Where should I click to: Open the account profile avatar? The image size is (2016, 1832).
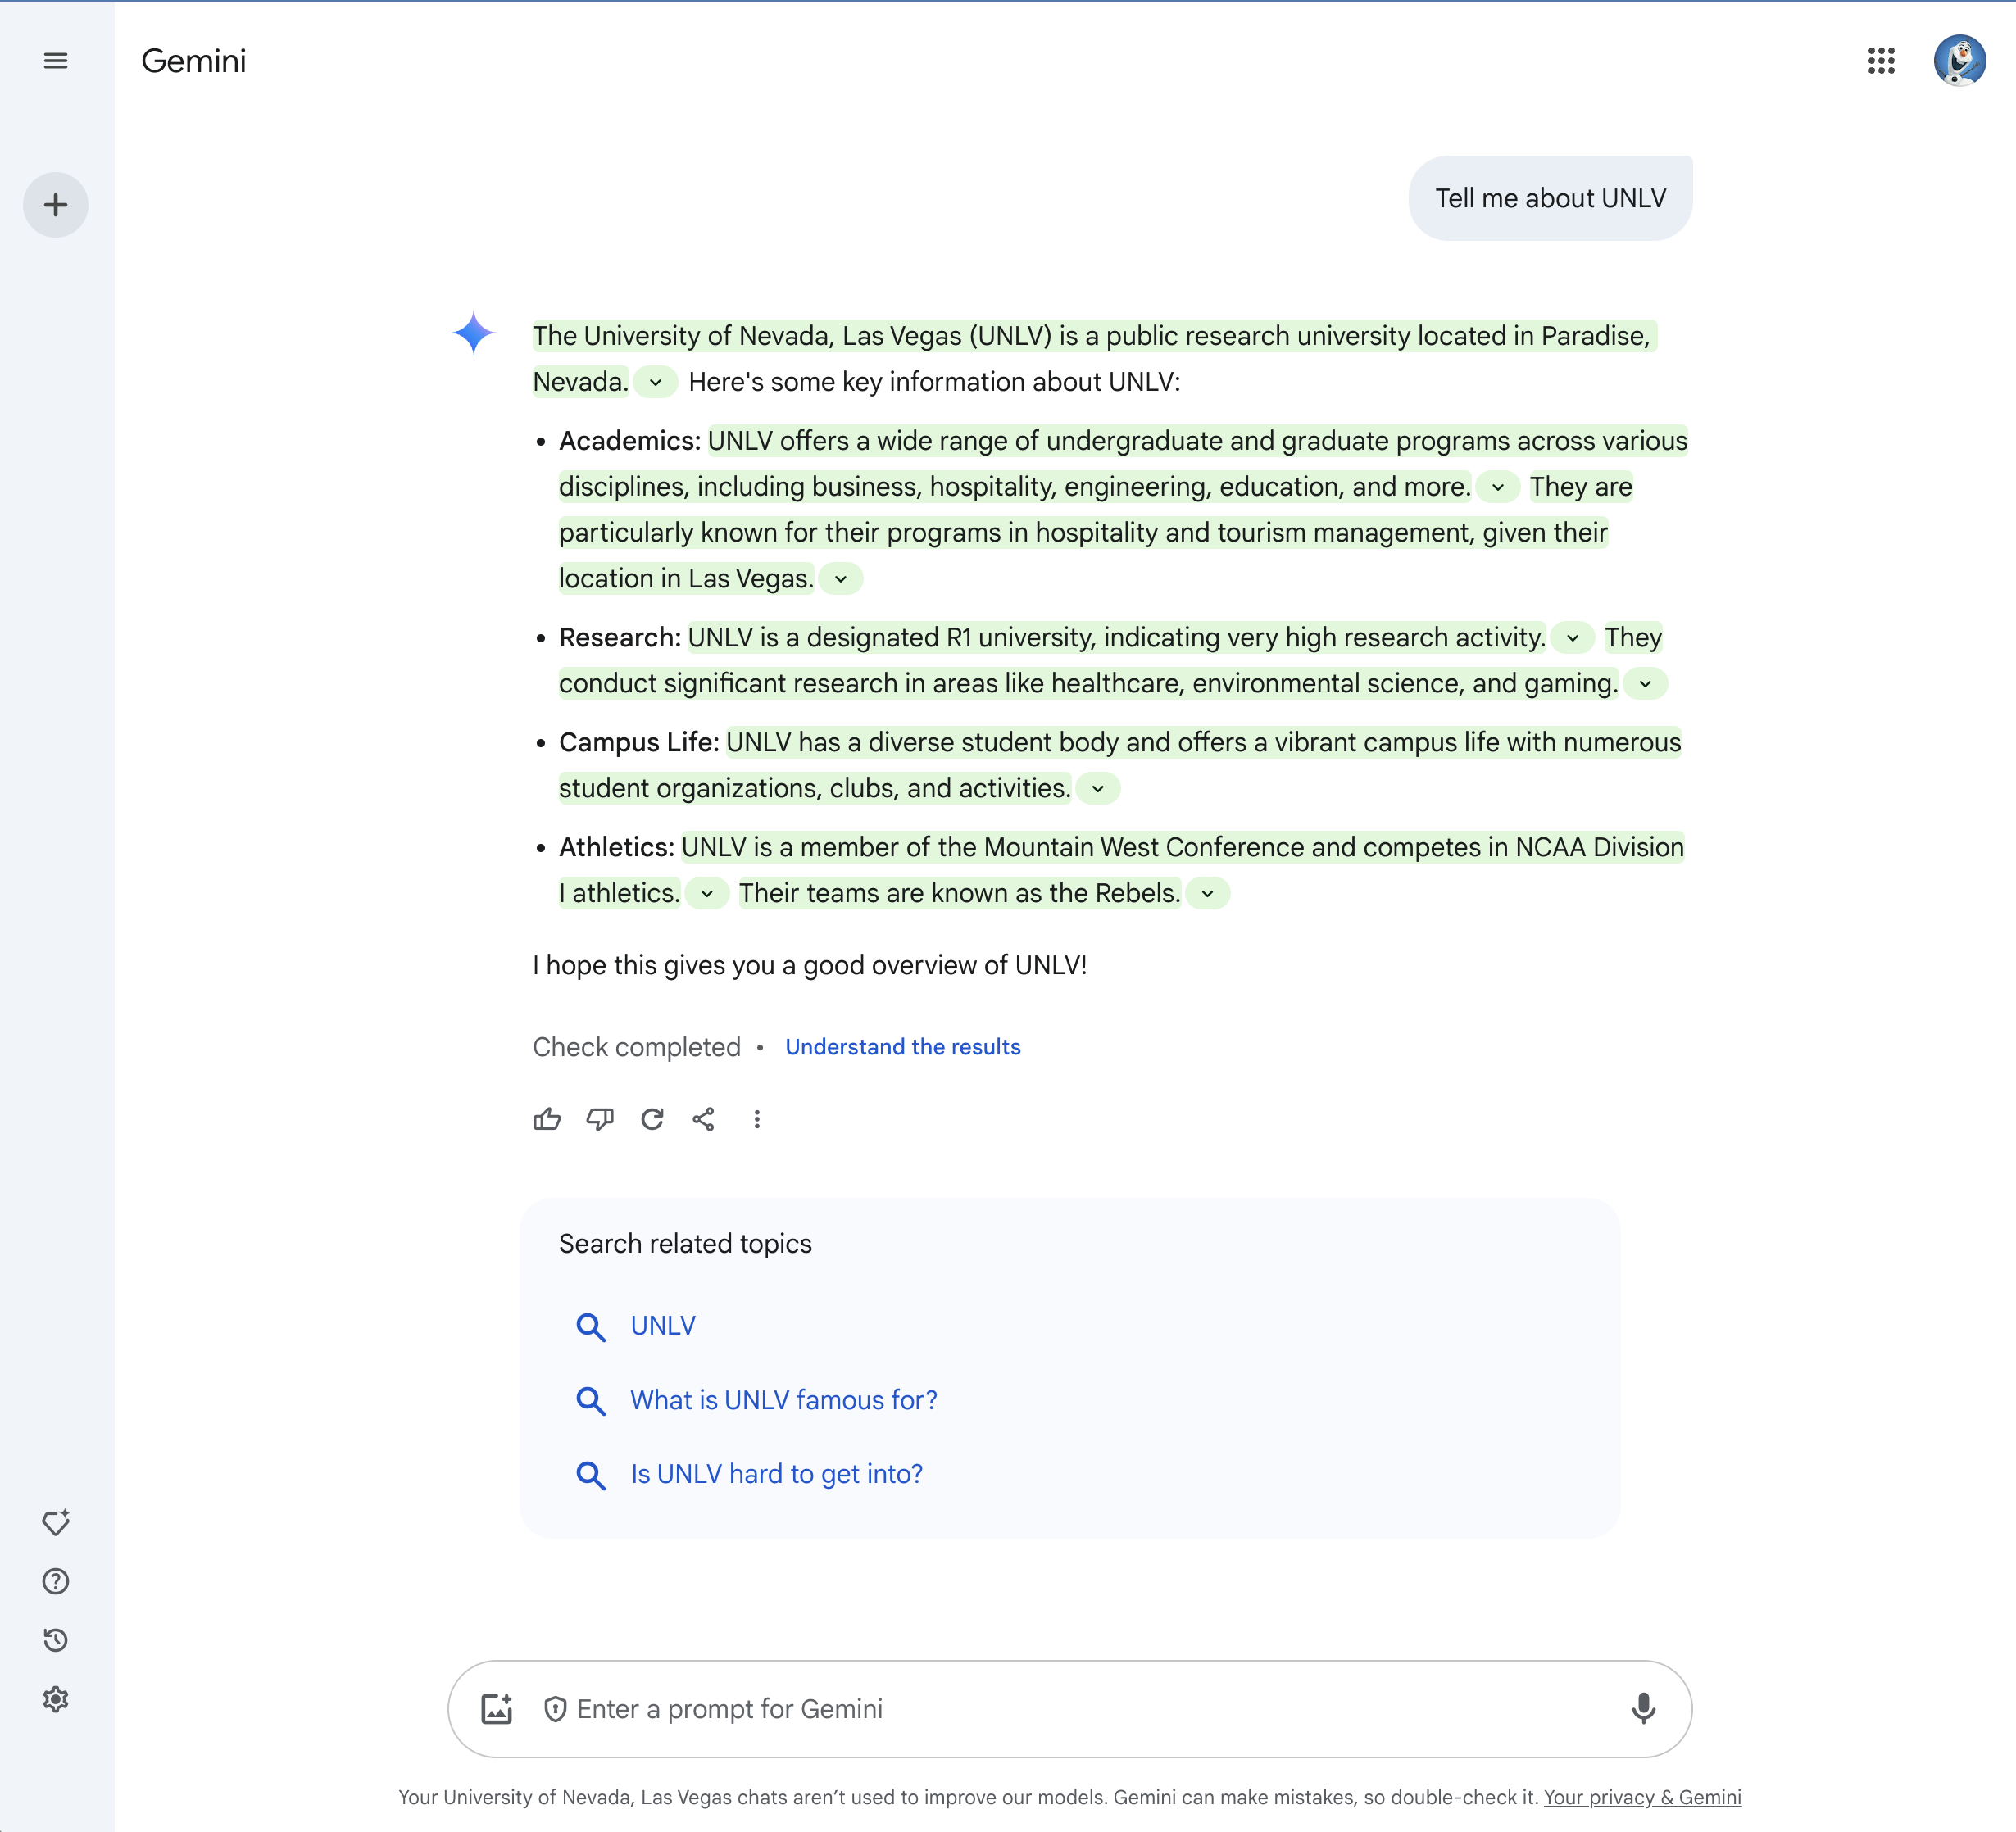coord(1959,61)
